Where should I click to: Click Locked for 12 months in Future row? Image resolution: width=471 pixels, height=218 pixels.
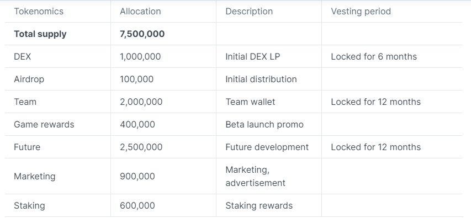pyautogui.click(x=376, y=147)
